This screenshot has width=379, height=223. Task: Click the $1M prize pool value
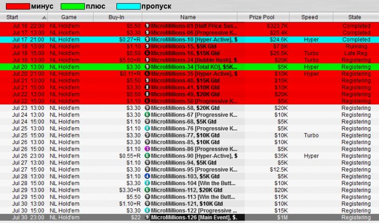(x=282, y=218)
